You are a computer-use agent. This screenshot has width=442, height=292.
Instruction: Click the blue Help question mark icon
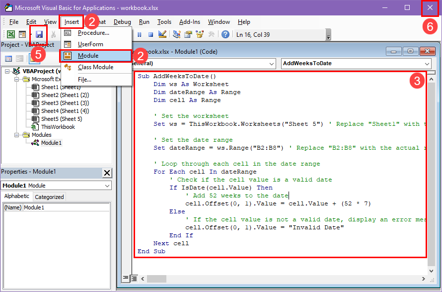point(225,34)
